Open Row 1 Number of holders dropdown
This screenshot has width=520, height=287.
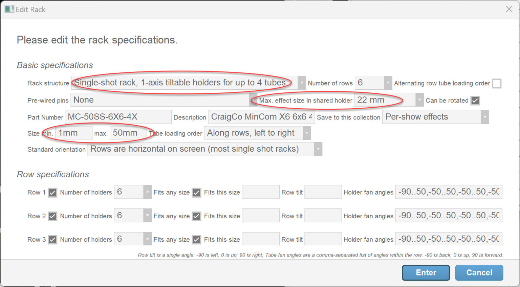click(147, 192)
